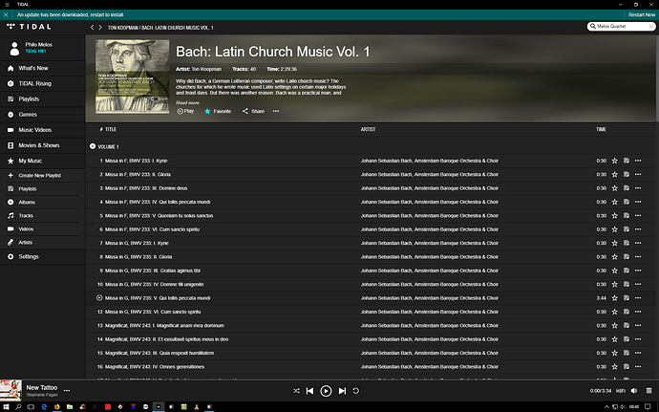Open more options for track 1 Kyrie

coord(638,161)
